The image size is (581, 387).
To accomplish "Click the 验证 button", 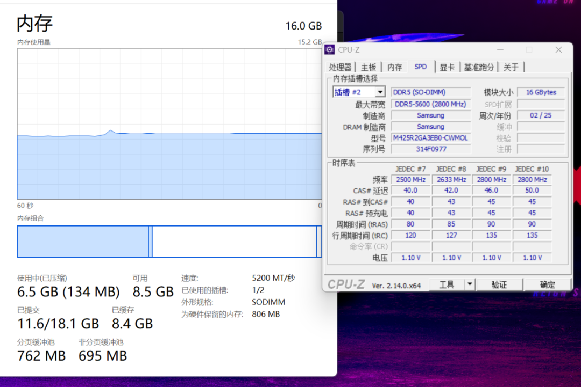I will point(499,284).
